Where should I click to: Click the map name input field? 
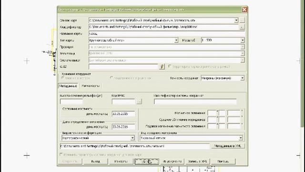[167, 33]
